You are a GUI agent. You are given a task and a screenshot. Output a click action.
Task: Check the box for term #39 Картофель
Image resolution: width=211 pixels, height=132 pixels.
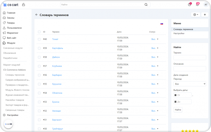point(39,48)
